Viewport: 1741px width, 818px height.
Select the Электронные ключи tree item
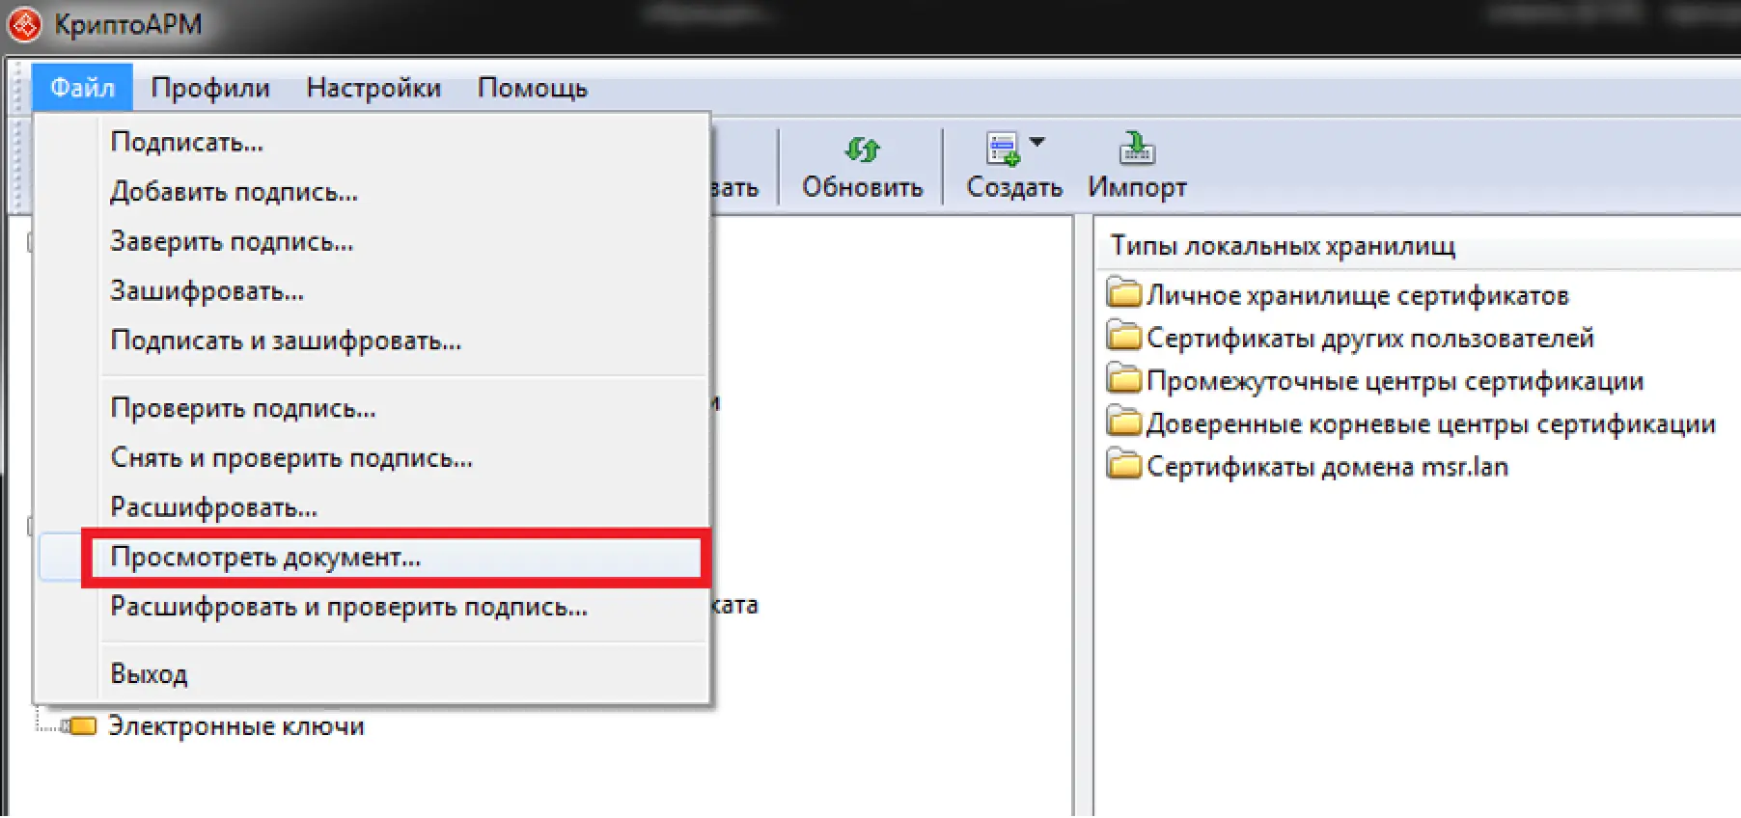pos(235,725)
